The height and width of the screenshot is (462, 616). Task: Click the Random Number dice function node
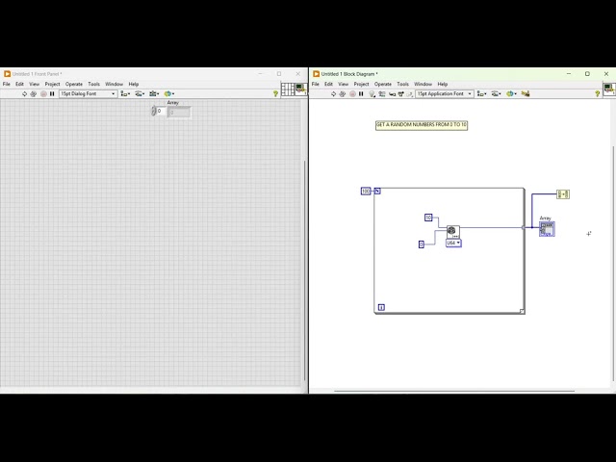tap(453, 231)
